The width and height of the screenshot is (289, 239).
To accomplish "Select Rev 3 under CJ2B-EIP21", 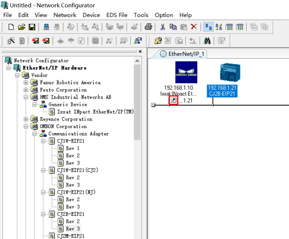I will click(x=73, y=229).
